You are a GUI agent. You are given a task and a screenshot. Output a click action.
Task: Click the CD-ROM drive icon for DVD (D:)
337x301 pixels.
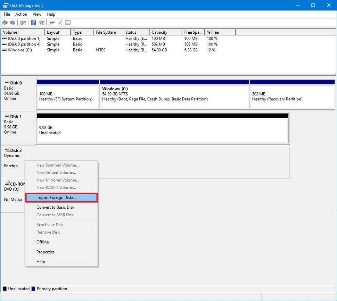7,183
